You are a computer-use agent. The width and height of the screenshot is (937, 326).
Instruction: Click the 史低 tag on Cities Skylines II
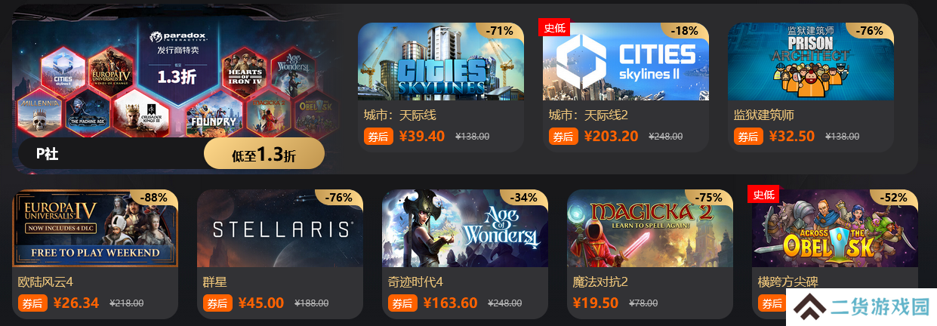554,28
